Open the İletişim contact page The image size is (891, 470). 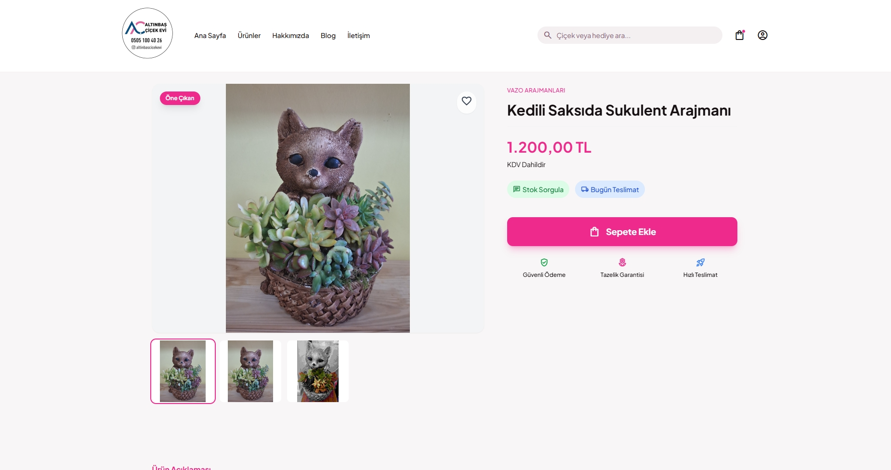click(358, 36)
